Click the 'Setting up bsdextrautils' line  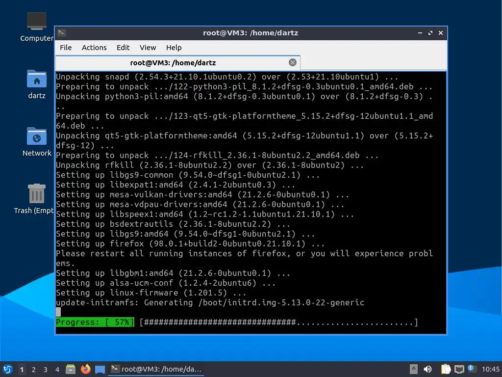coord(173,224)
